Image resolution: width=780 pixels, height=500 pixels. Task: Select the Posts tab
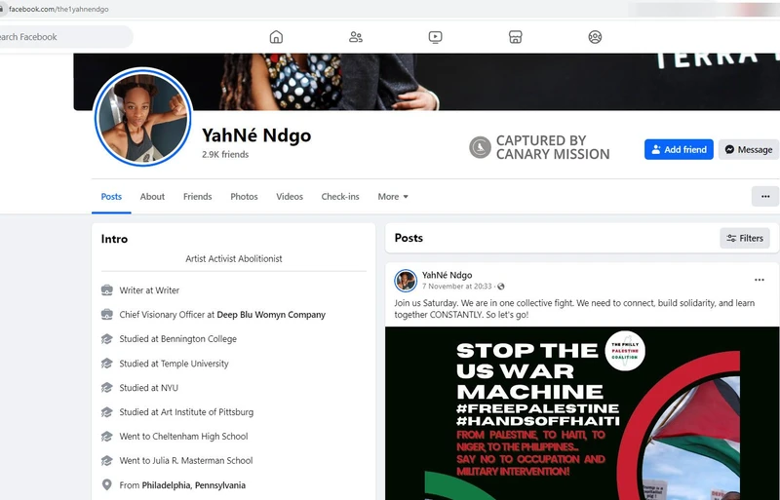[x=111, y=197]
